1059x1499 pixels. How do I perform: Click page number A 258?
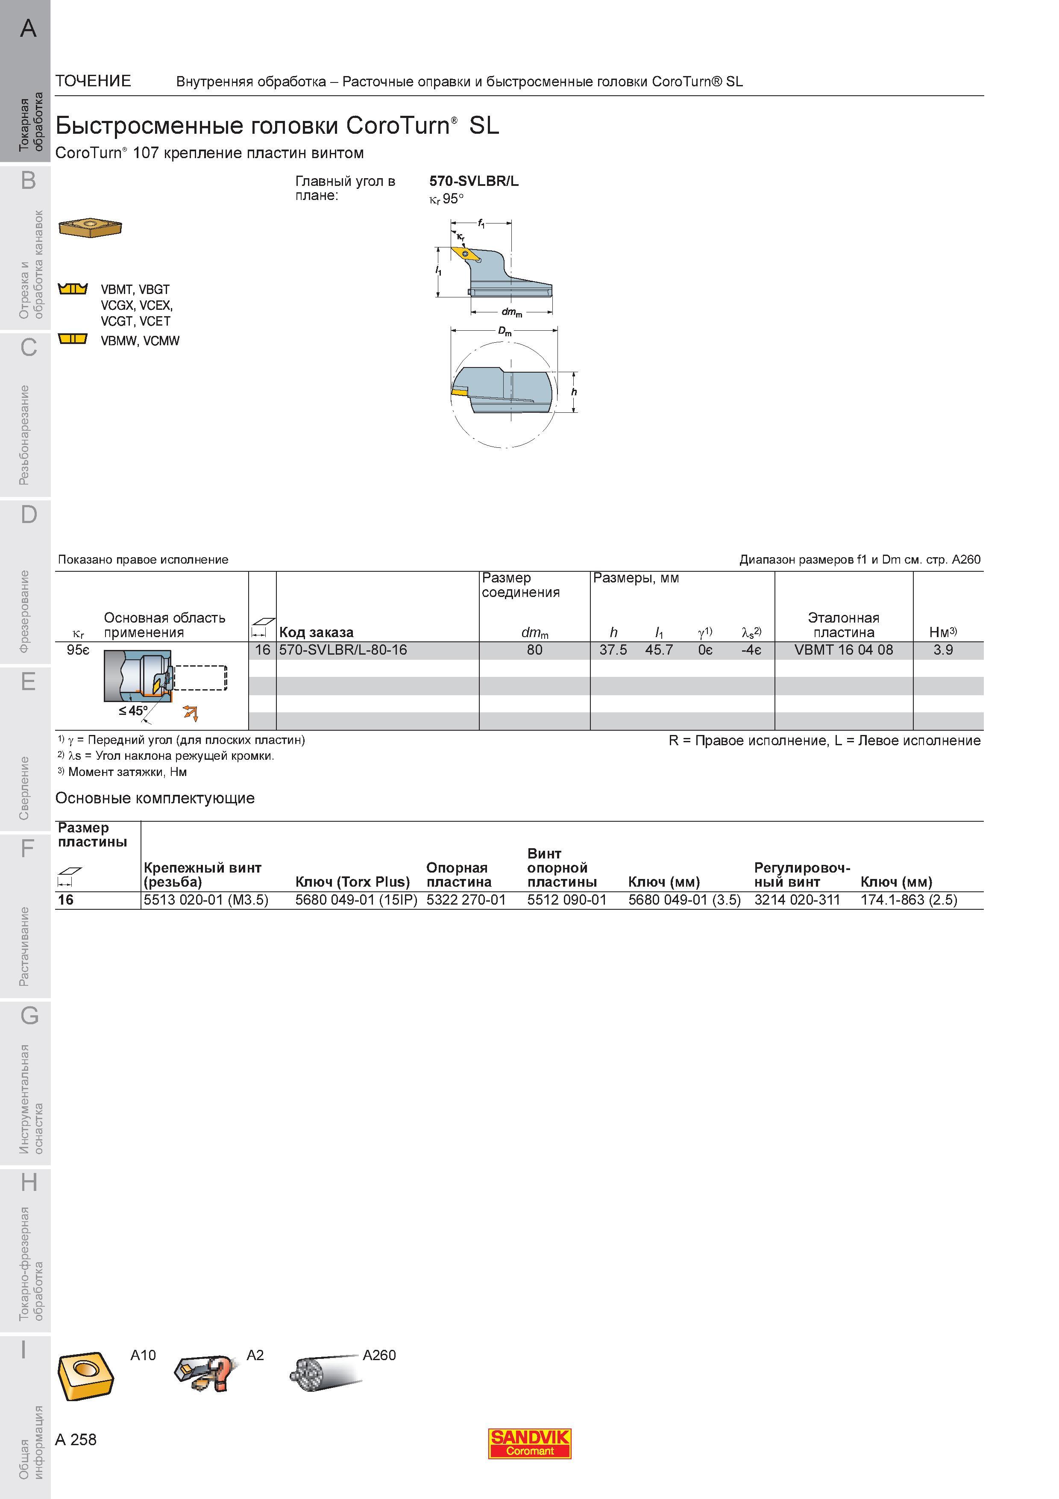[x=76, y=1440]
